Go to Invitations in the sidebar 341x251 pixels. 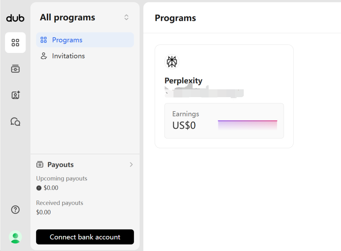pos(68,56)
